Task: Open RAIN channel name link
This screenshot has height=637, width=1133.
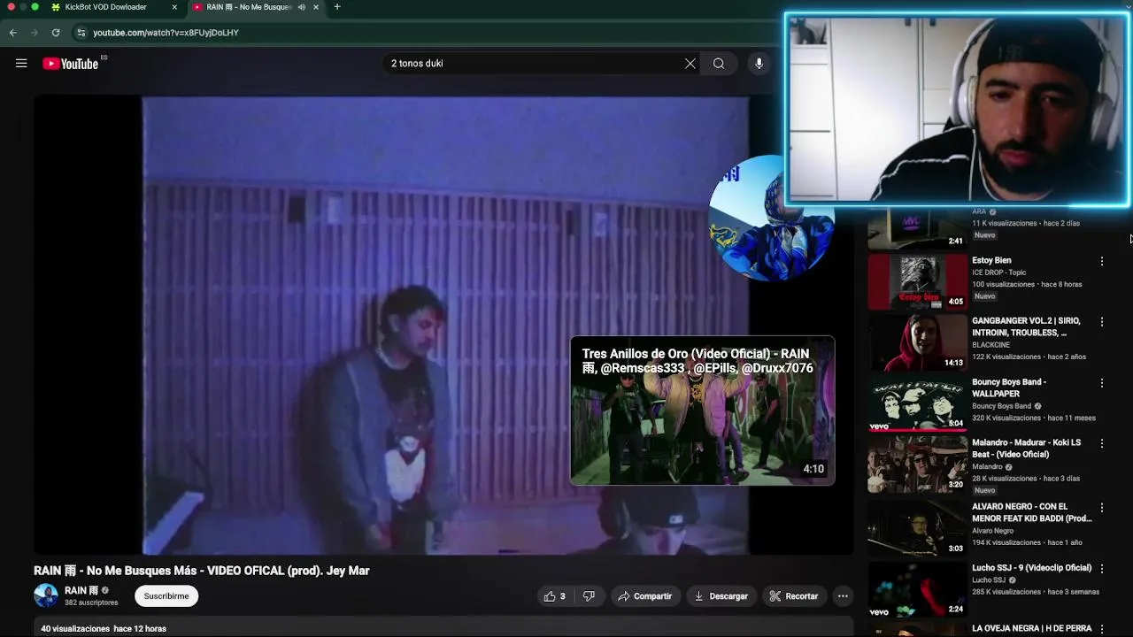Action: tap(81, 591)
